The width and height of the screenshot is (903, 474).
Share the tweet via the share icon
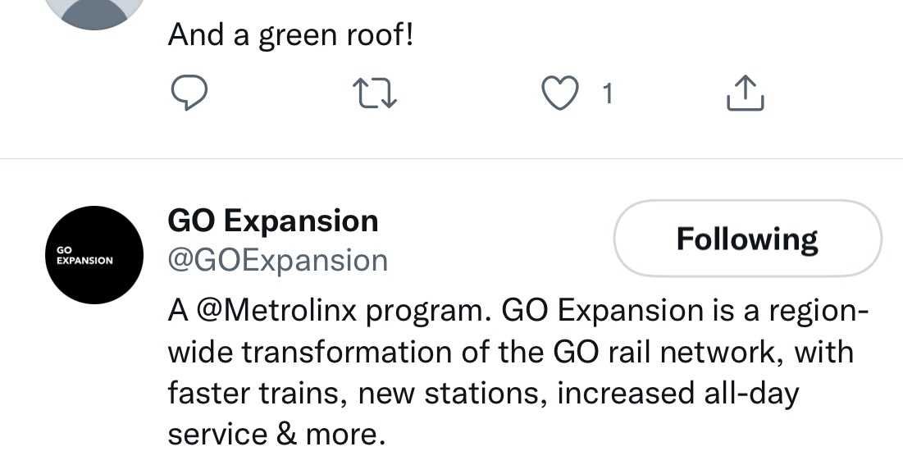coord(746,94)
